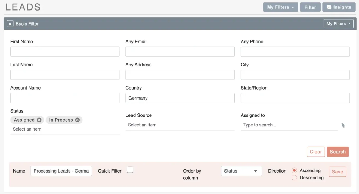This screenshot has height=194, width=359.
Task: Remove the "In Process" status chip
Action: point(77,120)
